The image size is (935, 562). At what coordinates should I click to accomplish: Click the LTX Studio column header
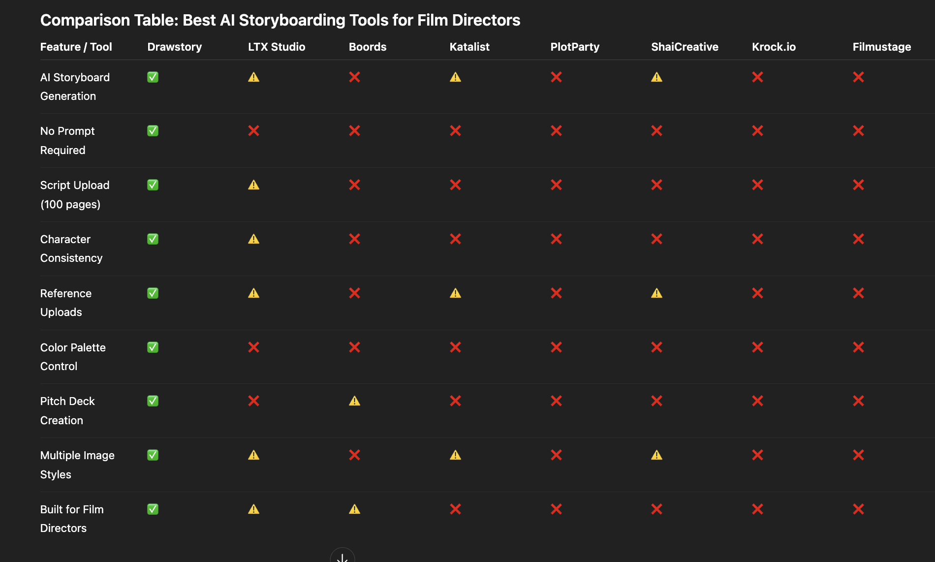[277, 47]
